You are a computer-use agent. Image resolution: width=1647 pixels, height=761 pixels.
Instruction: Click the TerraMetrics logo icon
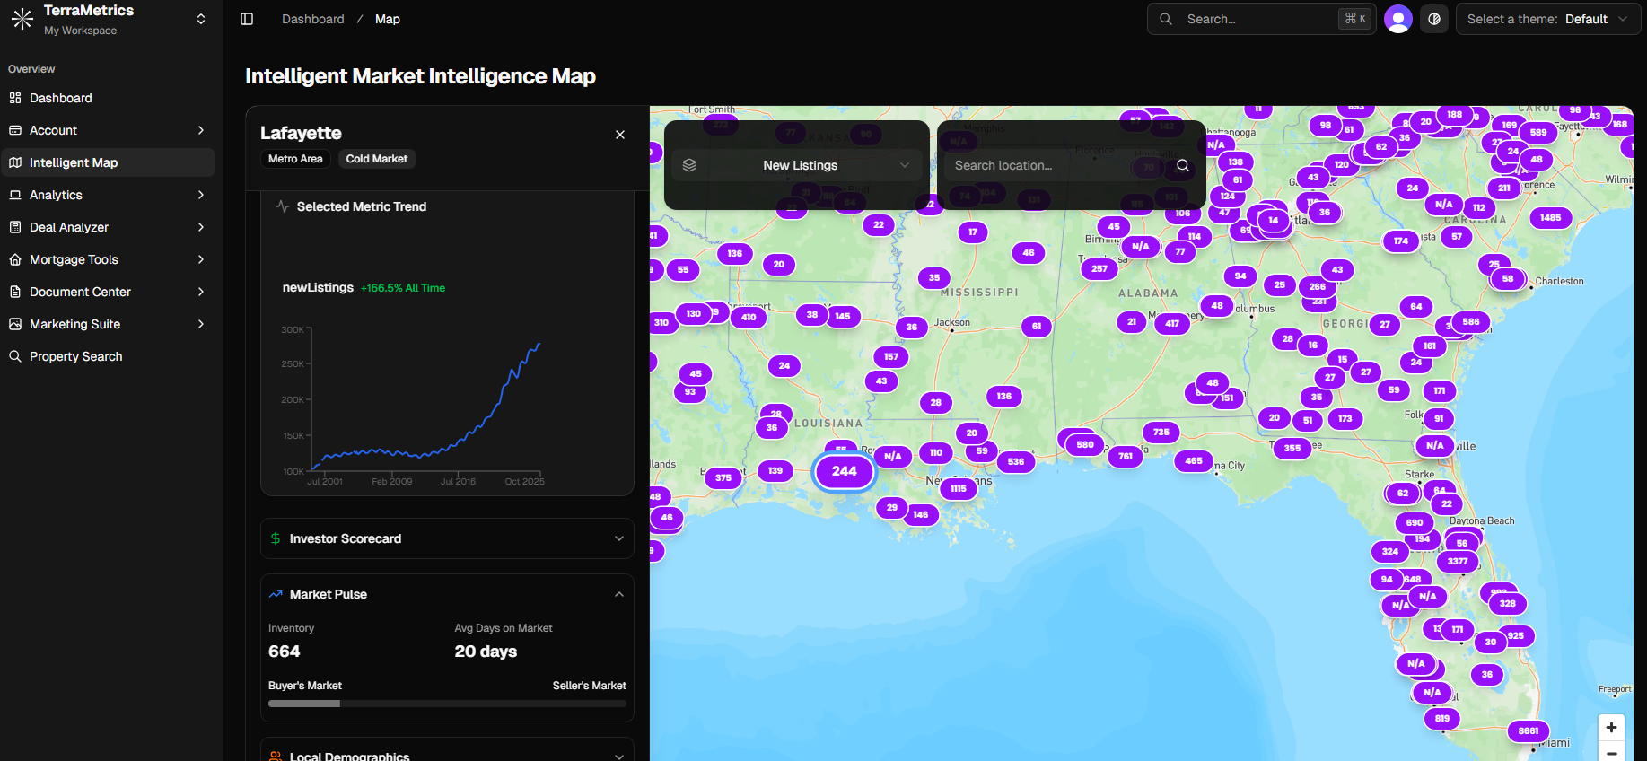pos(22,19)
